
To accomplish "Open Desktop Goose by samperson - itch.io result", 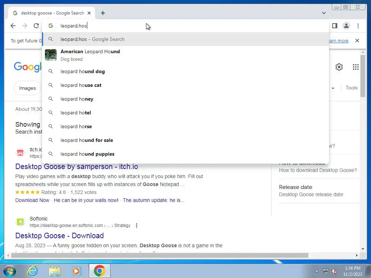I will pyautogui.click(x=76, y=167).
